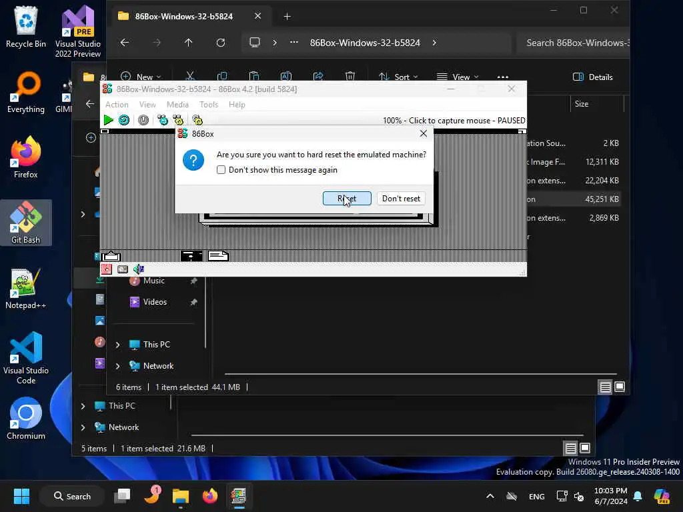The width and height of the screenshot is (683, 512).
Task: Open See more options in Explorer toolbar
Action: (x=503, y=77)
